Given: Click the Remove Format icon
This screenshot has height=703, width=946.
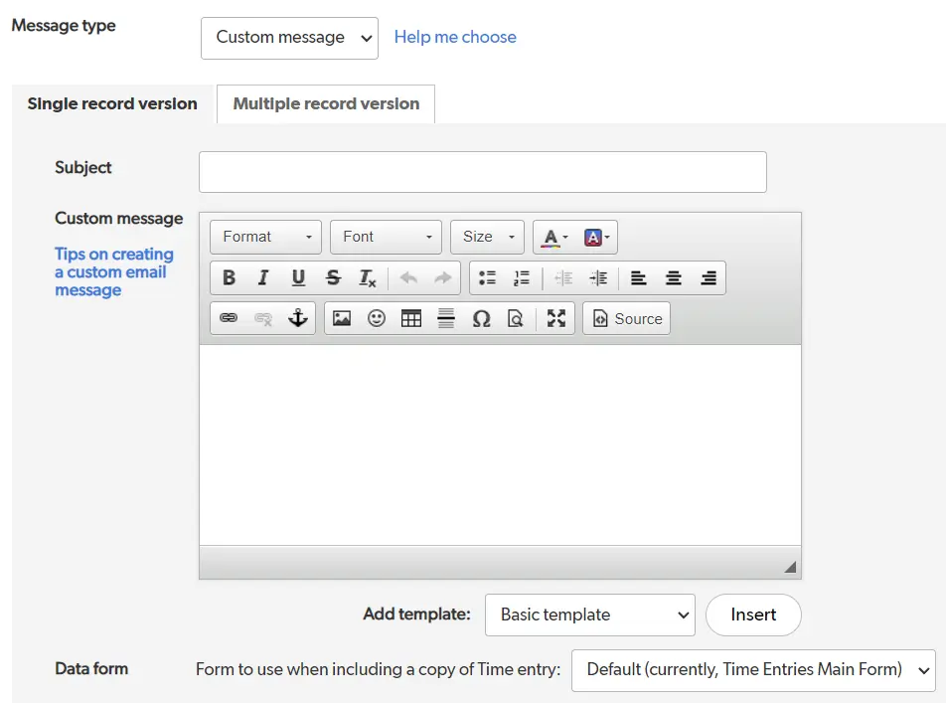Looking at the screenshot, I should click(367, 278).
